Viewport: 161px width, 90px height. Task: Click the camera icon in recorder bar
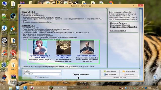click(x=79, y=87)
